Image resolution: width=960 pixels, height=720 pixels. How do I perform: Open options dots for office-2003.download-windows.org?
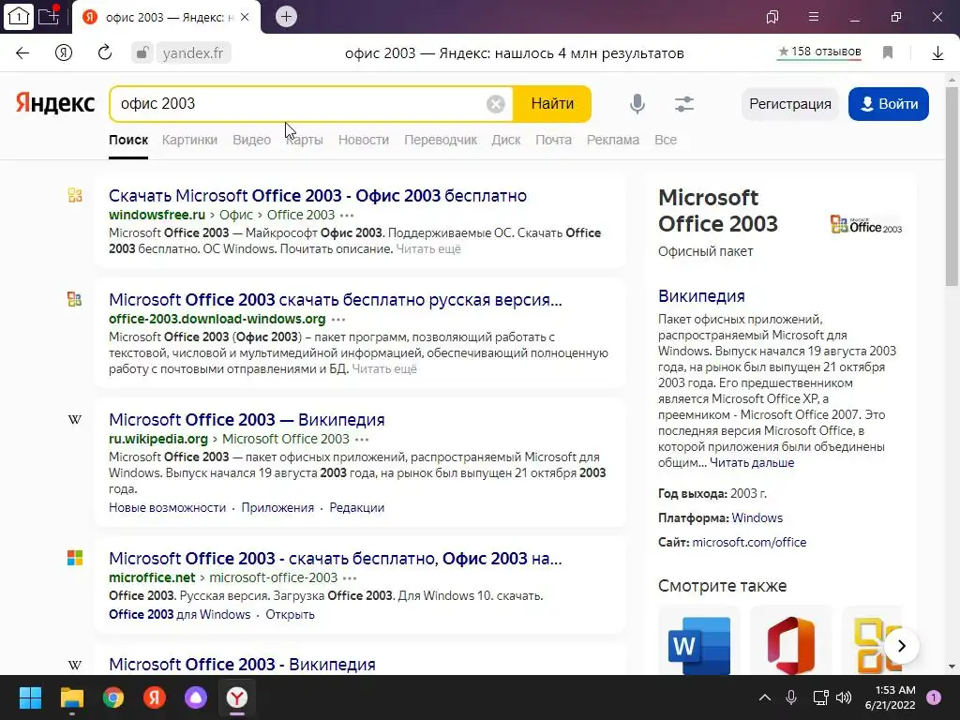point(337,319)
